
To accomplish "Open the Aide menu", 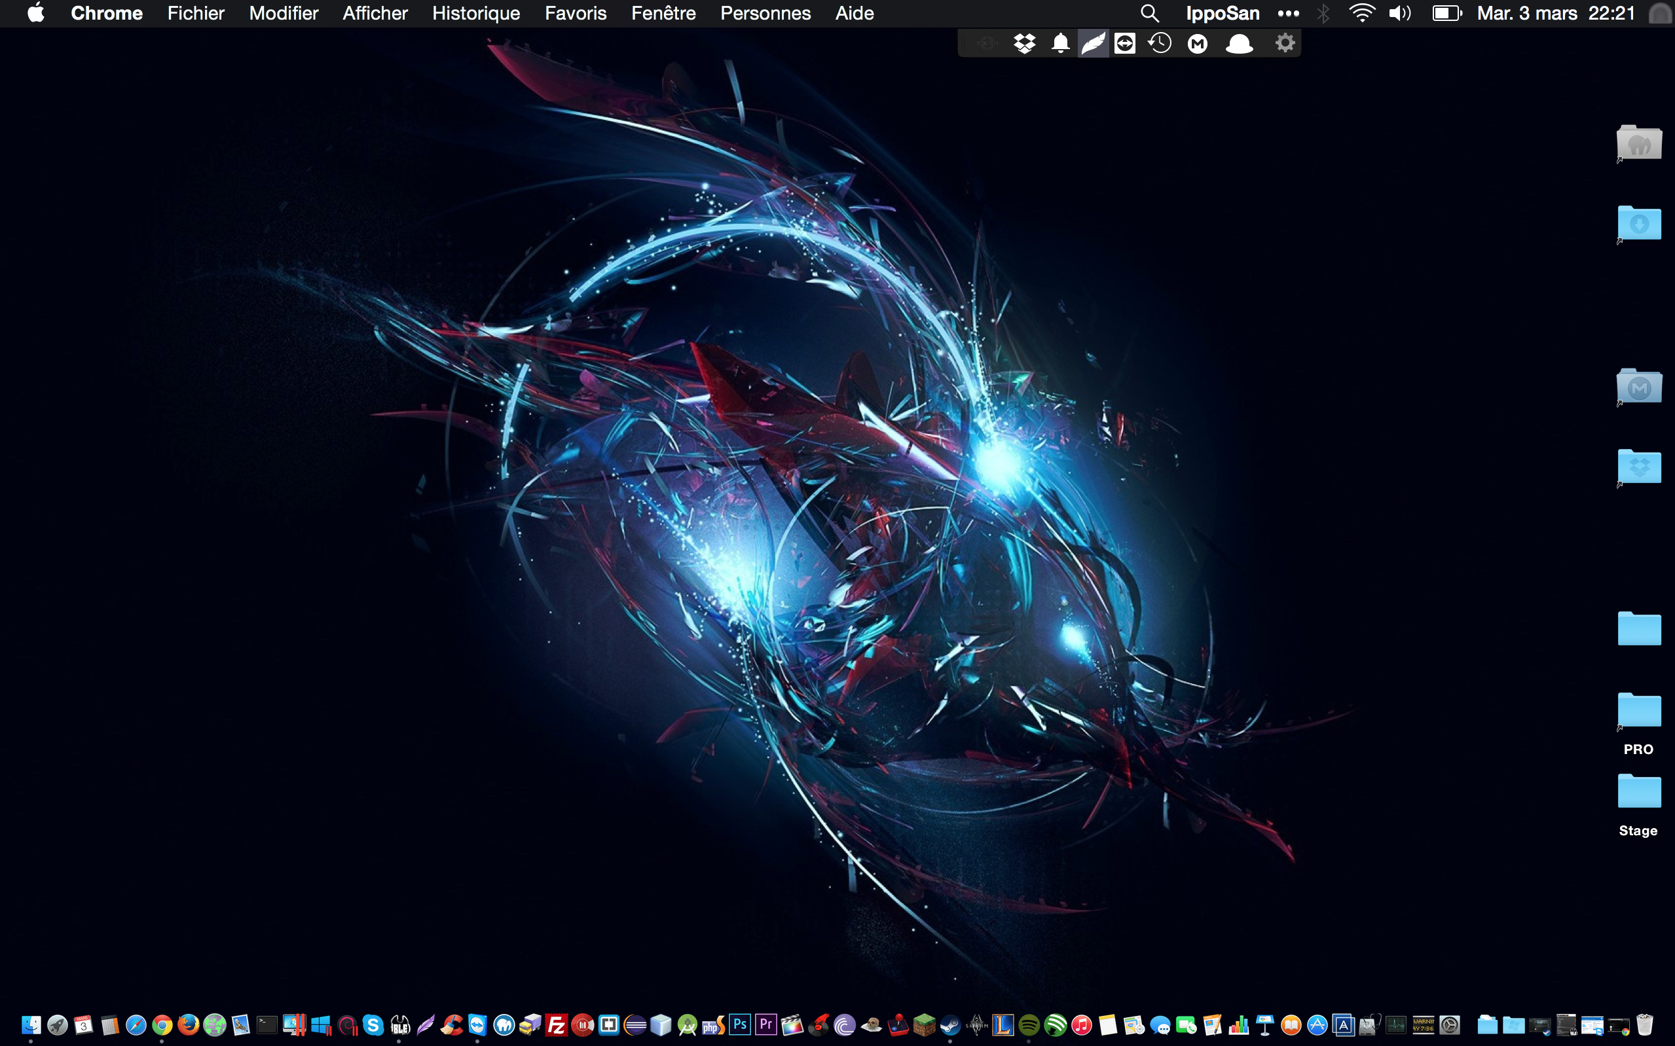I will tap(855, 13).
